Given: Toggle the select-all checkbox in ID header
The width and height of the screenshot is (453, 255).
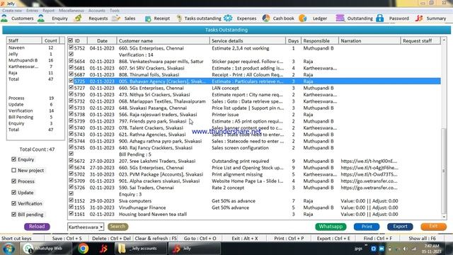Looking at the screenshot, I should (71, 40).
